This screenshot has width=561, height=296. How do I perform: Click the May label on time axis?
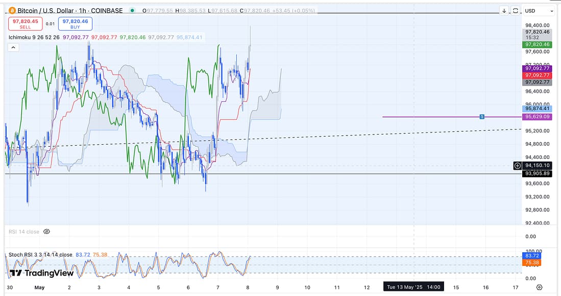tap(39, 287)
